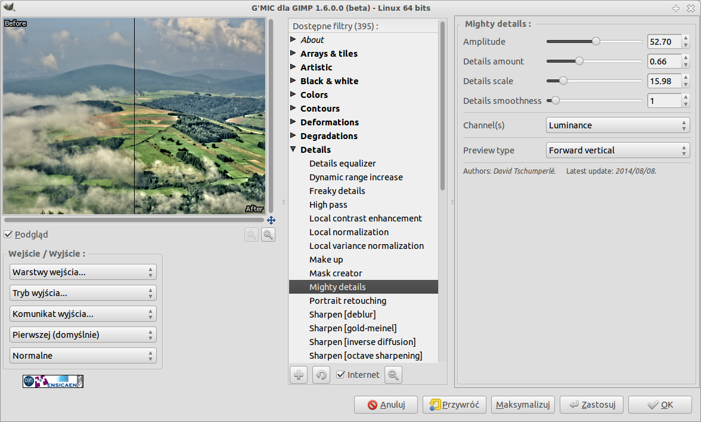The height and width of the screenshot is (422, 701).
Task: Add filter to favorites with plus icon
Action: 299,375
